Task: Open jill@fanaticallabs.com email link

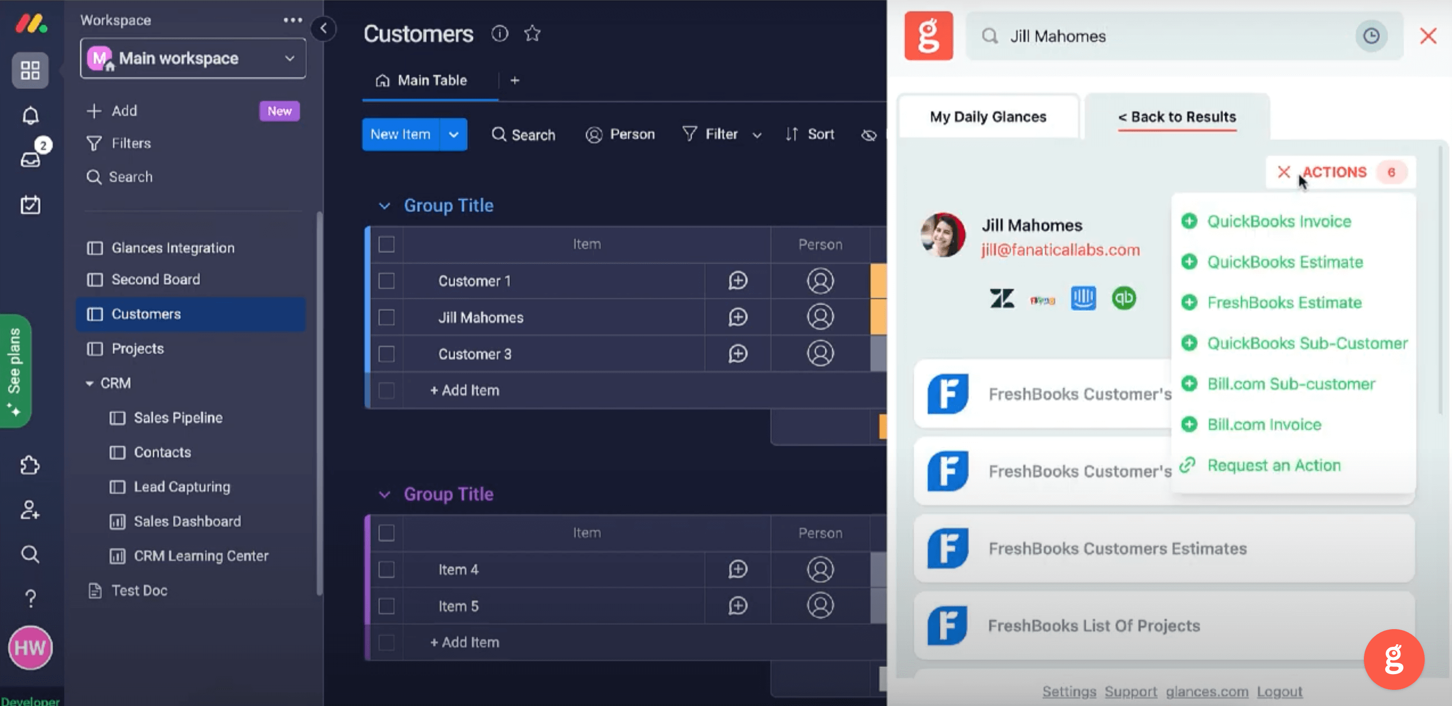Action: click(x=1060, y=250)
